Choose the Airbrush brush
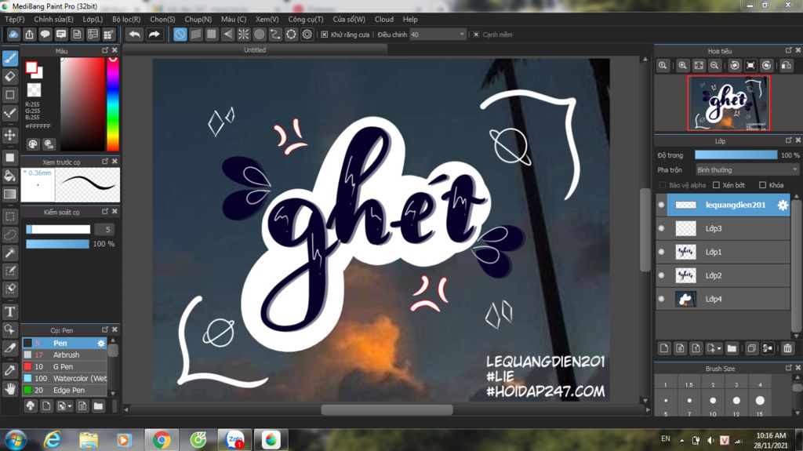 pyautogui.click(x=64, y=355)
